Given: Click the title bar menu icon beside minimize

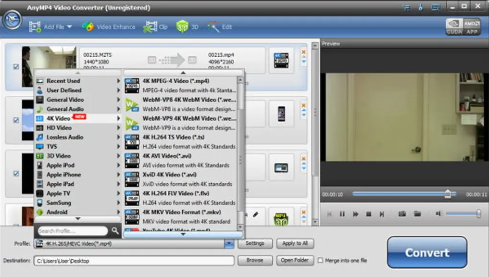Looking at the screenshot, I should tap(436, 8).
